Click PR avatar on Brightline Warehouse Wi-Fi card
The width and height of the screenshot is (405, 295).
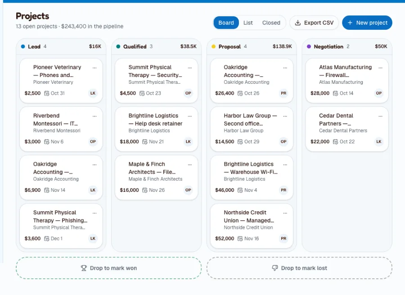coord(283,190)
